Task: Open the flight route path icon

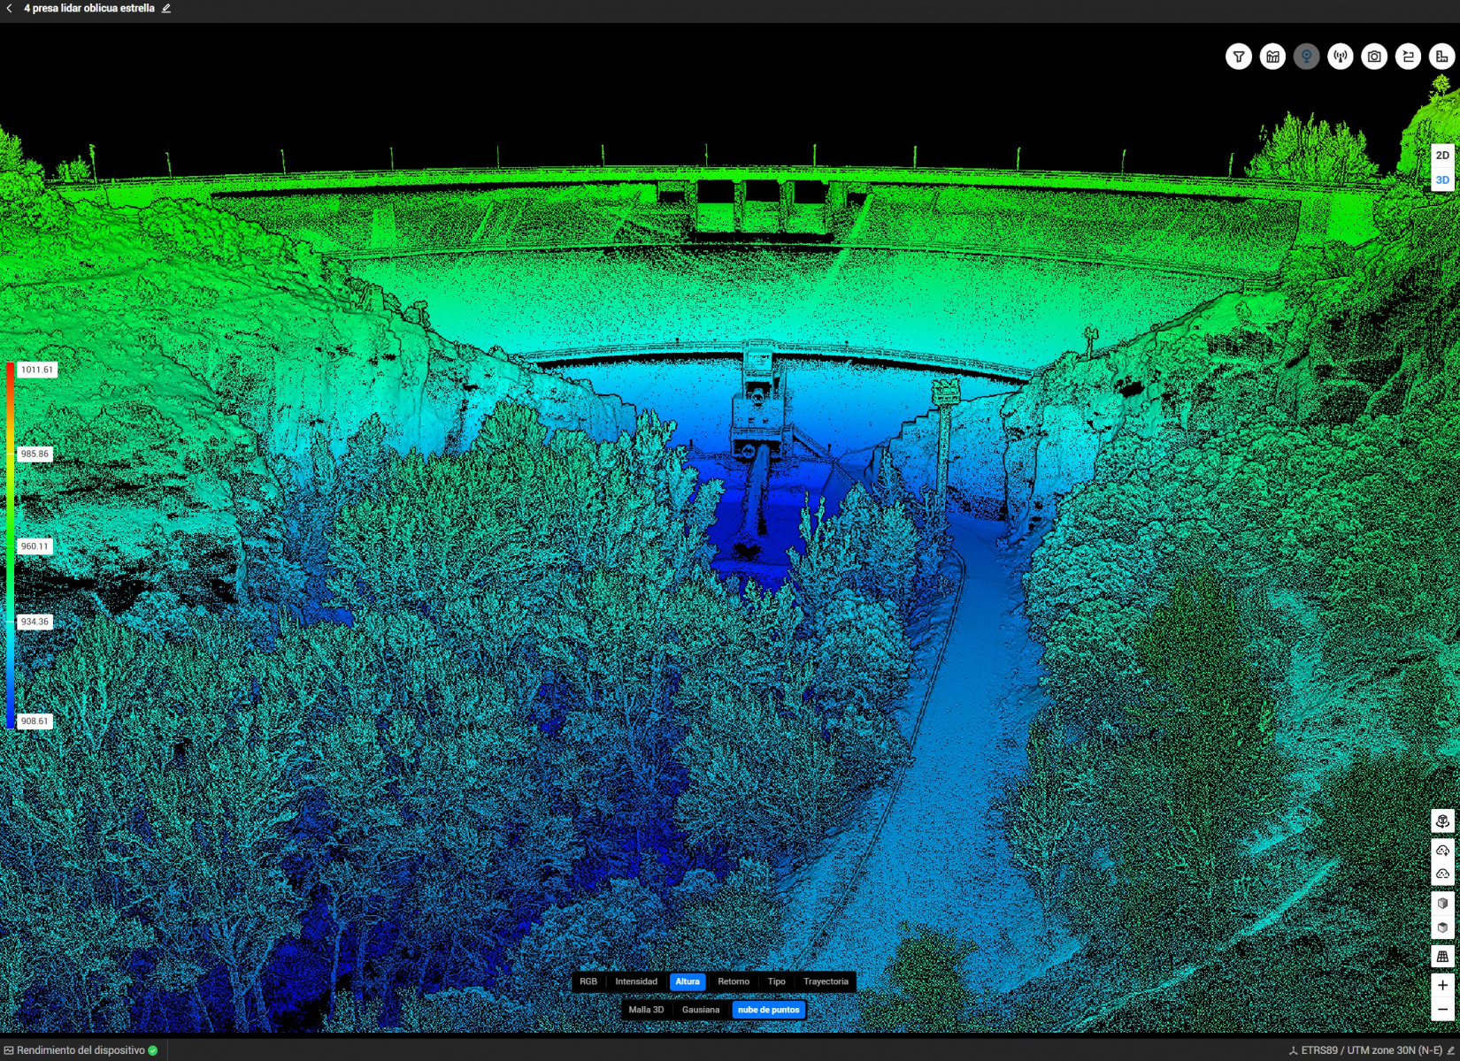Action: point(1408,57)
